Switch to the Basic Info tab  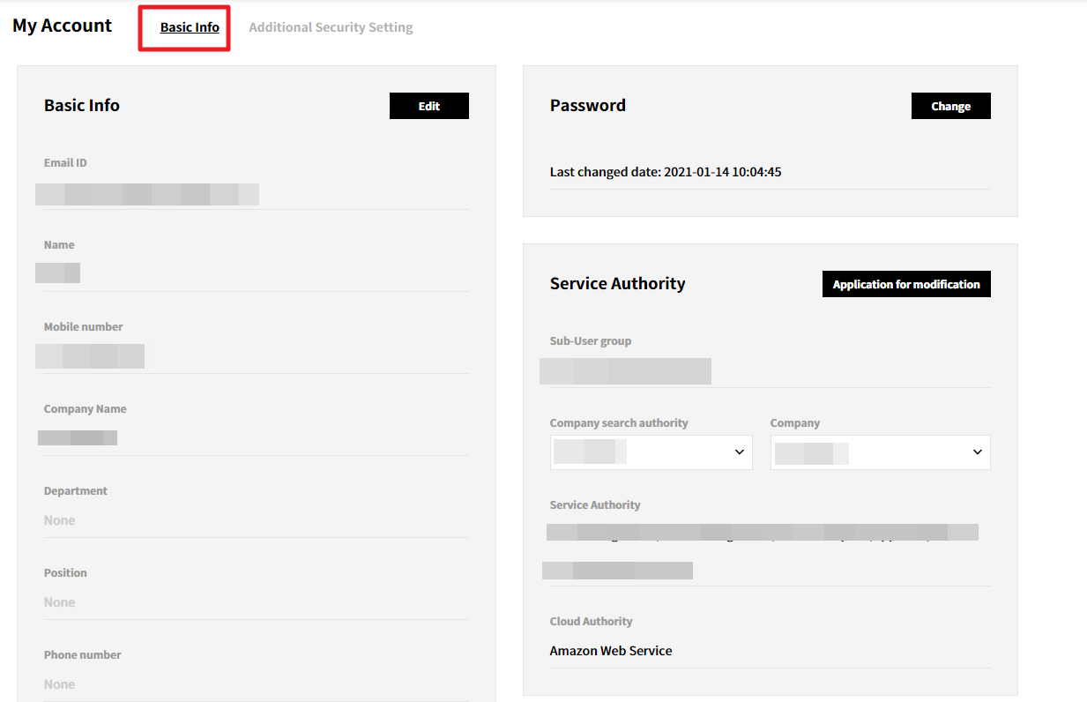[190, 27]
